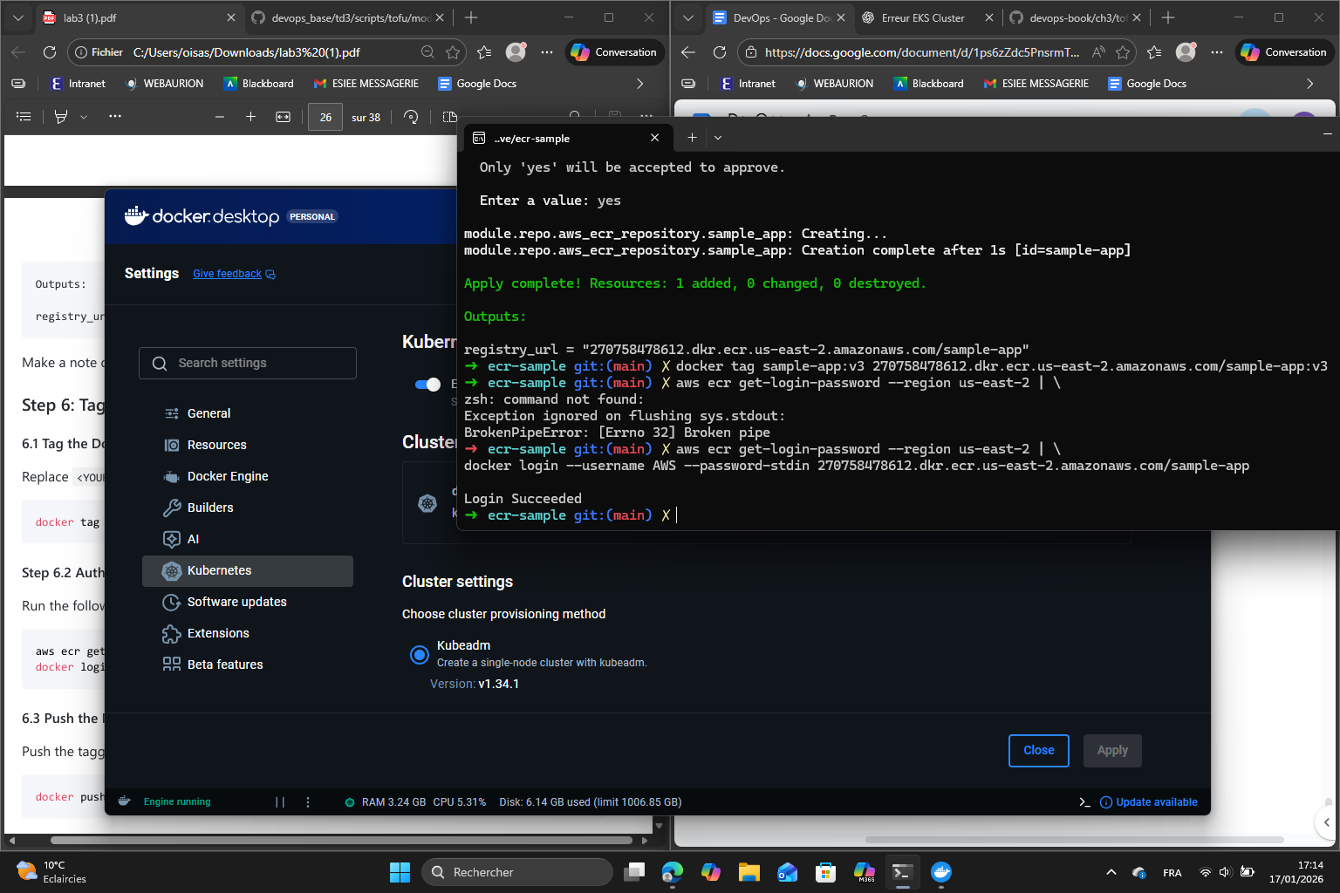This screenshot has width=1340, height=893.
Task: Open search in the PDF toolbar
Action: [575, 115]
